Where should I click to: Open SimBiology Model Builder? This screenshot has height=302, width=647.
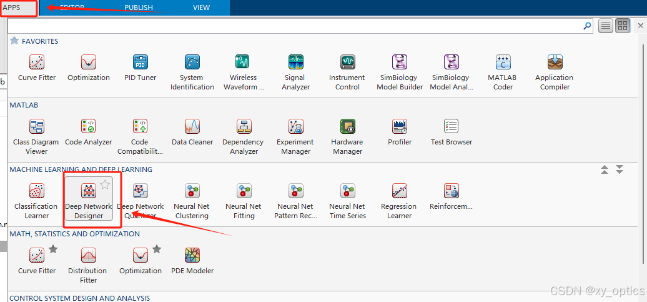pyautogui.click(x=400, y=73)
